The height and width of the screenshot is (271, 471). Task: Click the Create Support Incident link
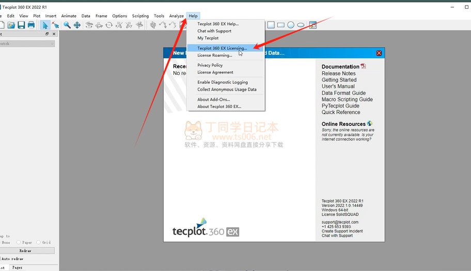342,231
